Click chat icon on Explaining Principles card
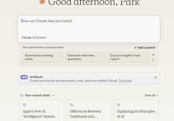The image size is (174, 121). tap(119, 105)
